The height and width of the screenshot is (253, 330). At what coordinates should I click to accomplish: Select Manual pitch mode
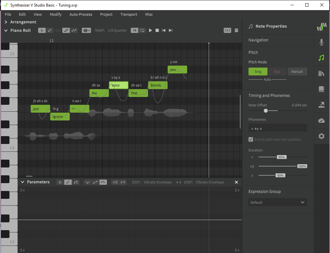(297, 71)
